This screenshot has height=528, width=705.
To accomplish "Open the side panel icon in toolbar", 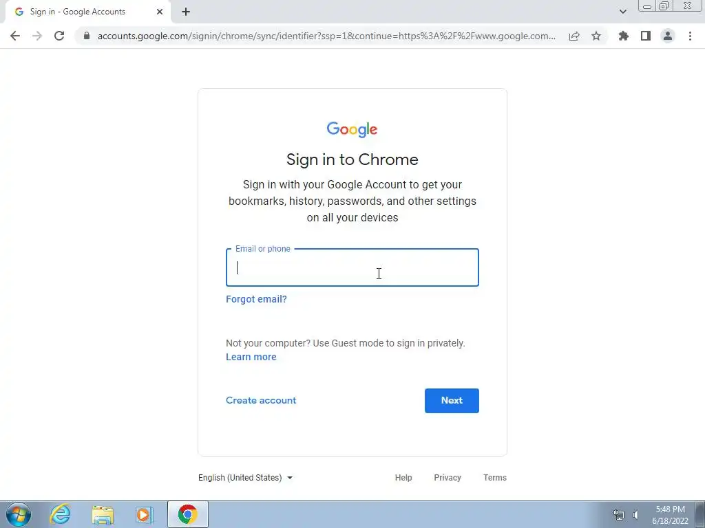I will (646, 36).
